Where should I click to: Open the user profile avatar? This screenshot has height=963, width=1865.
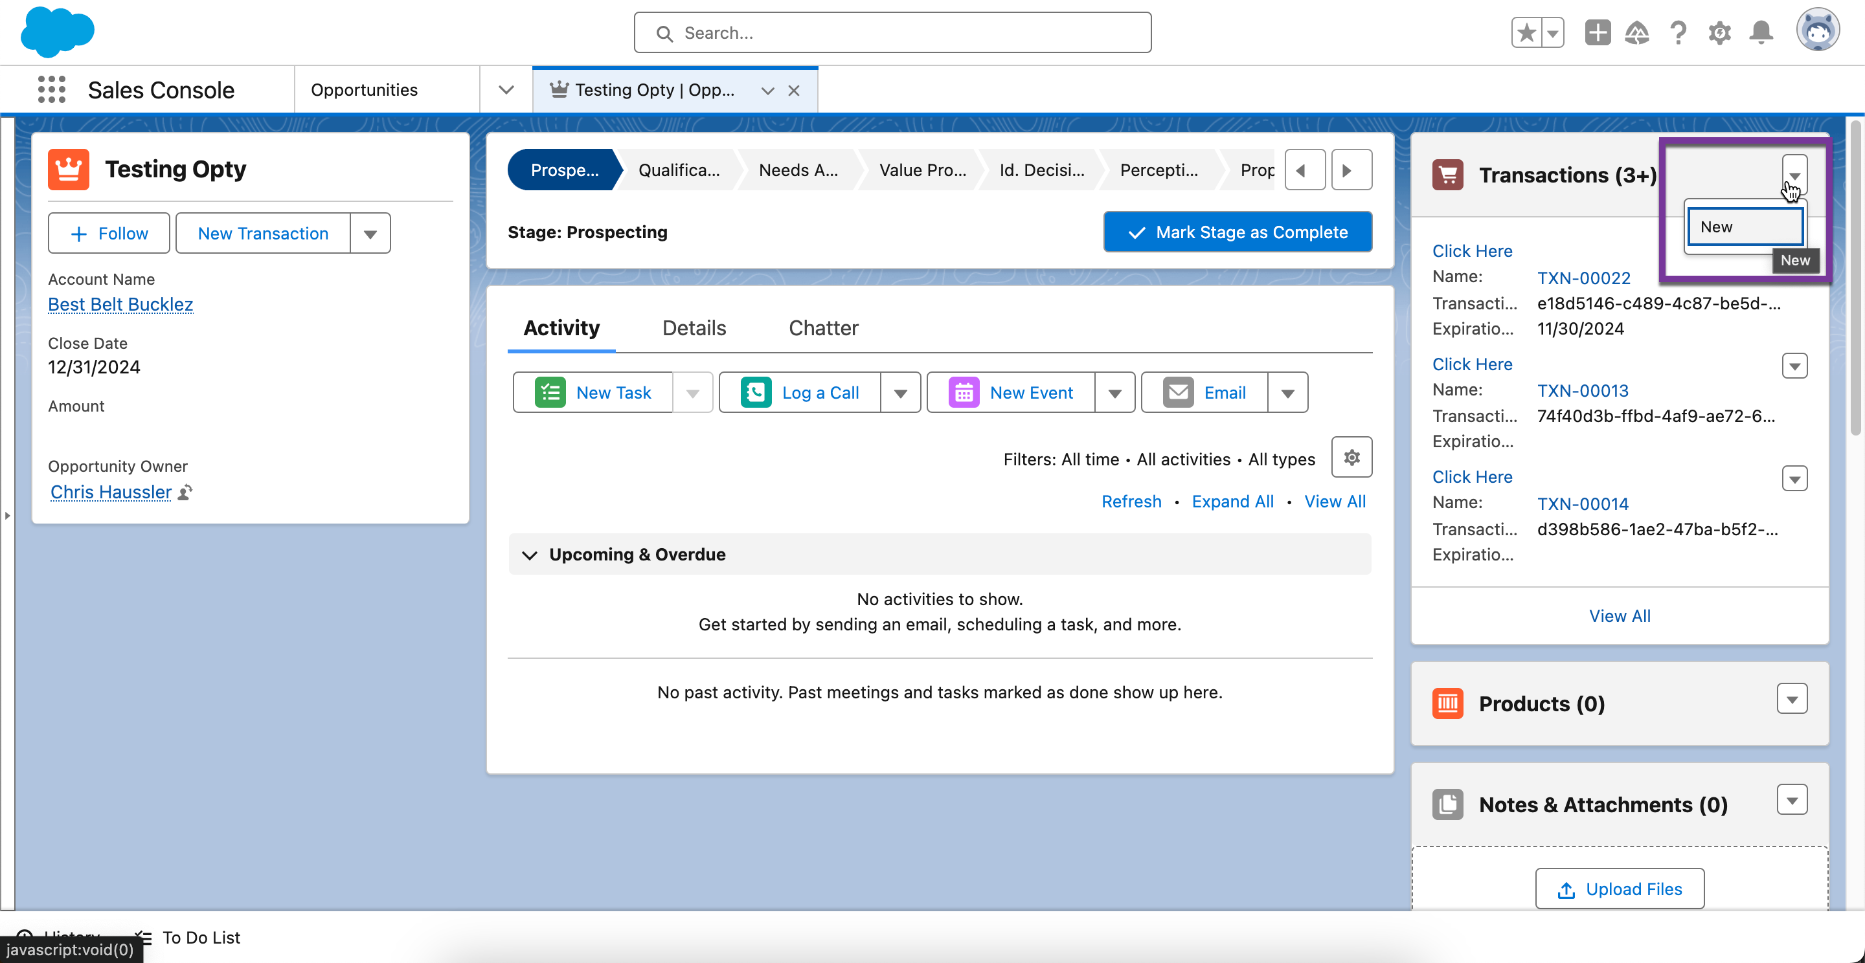pyautogui.click(x=1818, y=30)
